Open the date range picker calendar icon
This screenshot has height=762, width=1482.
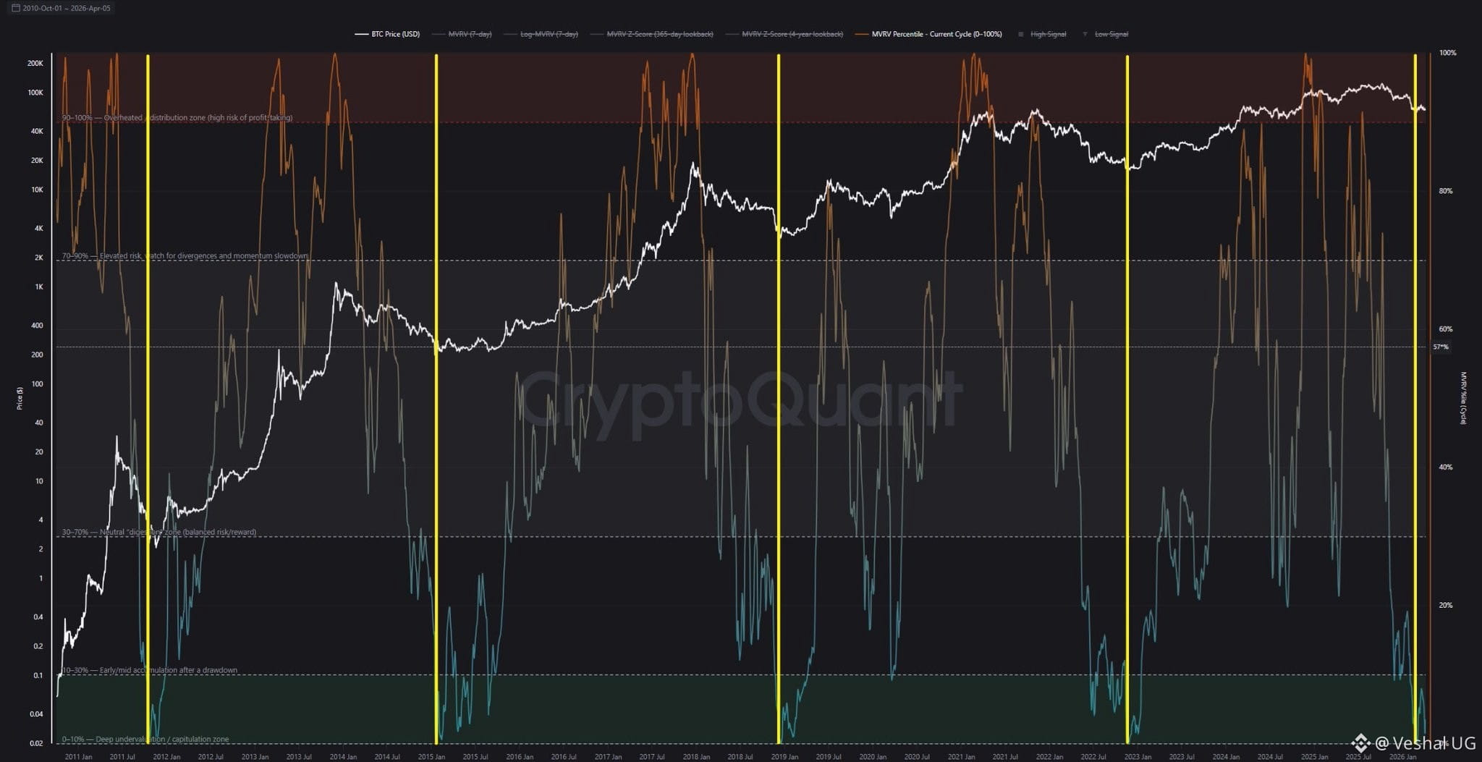pos(16,9)
